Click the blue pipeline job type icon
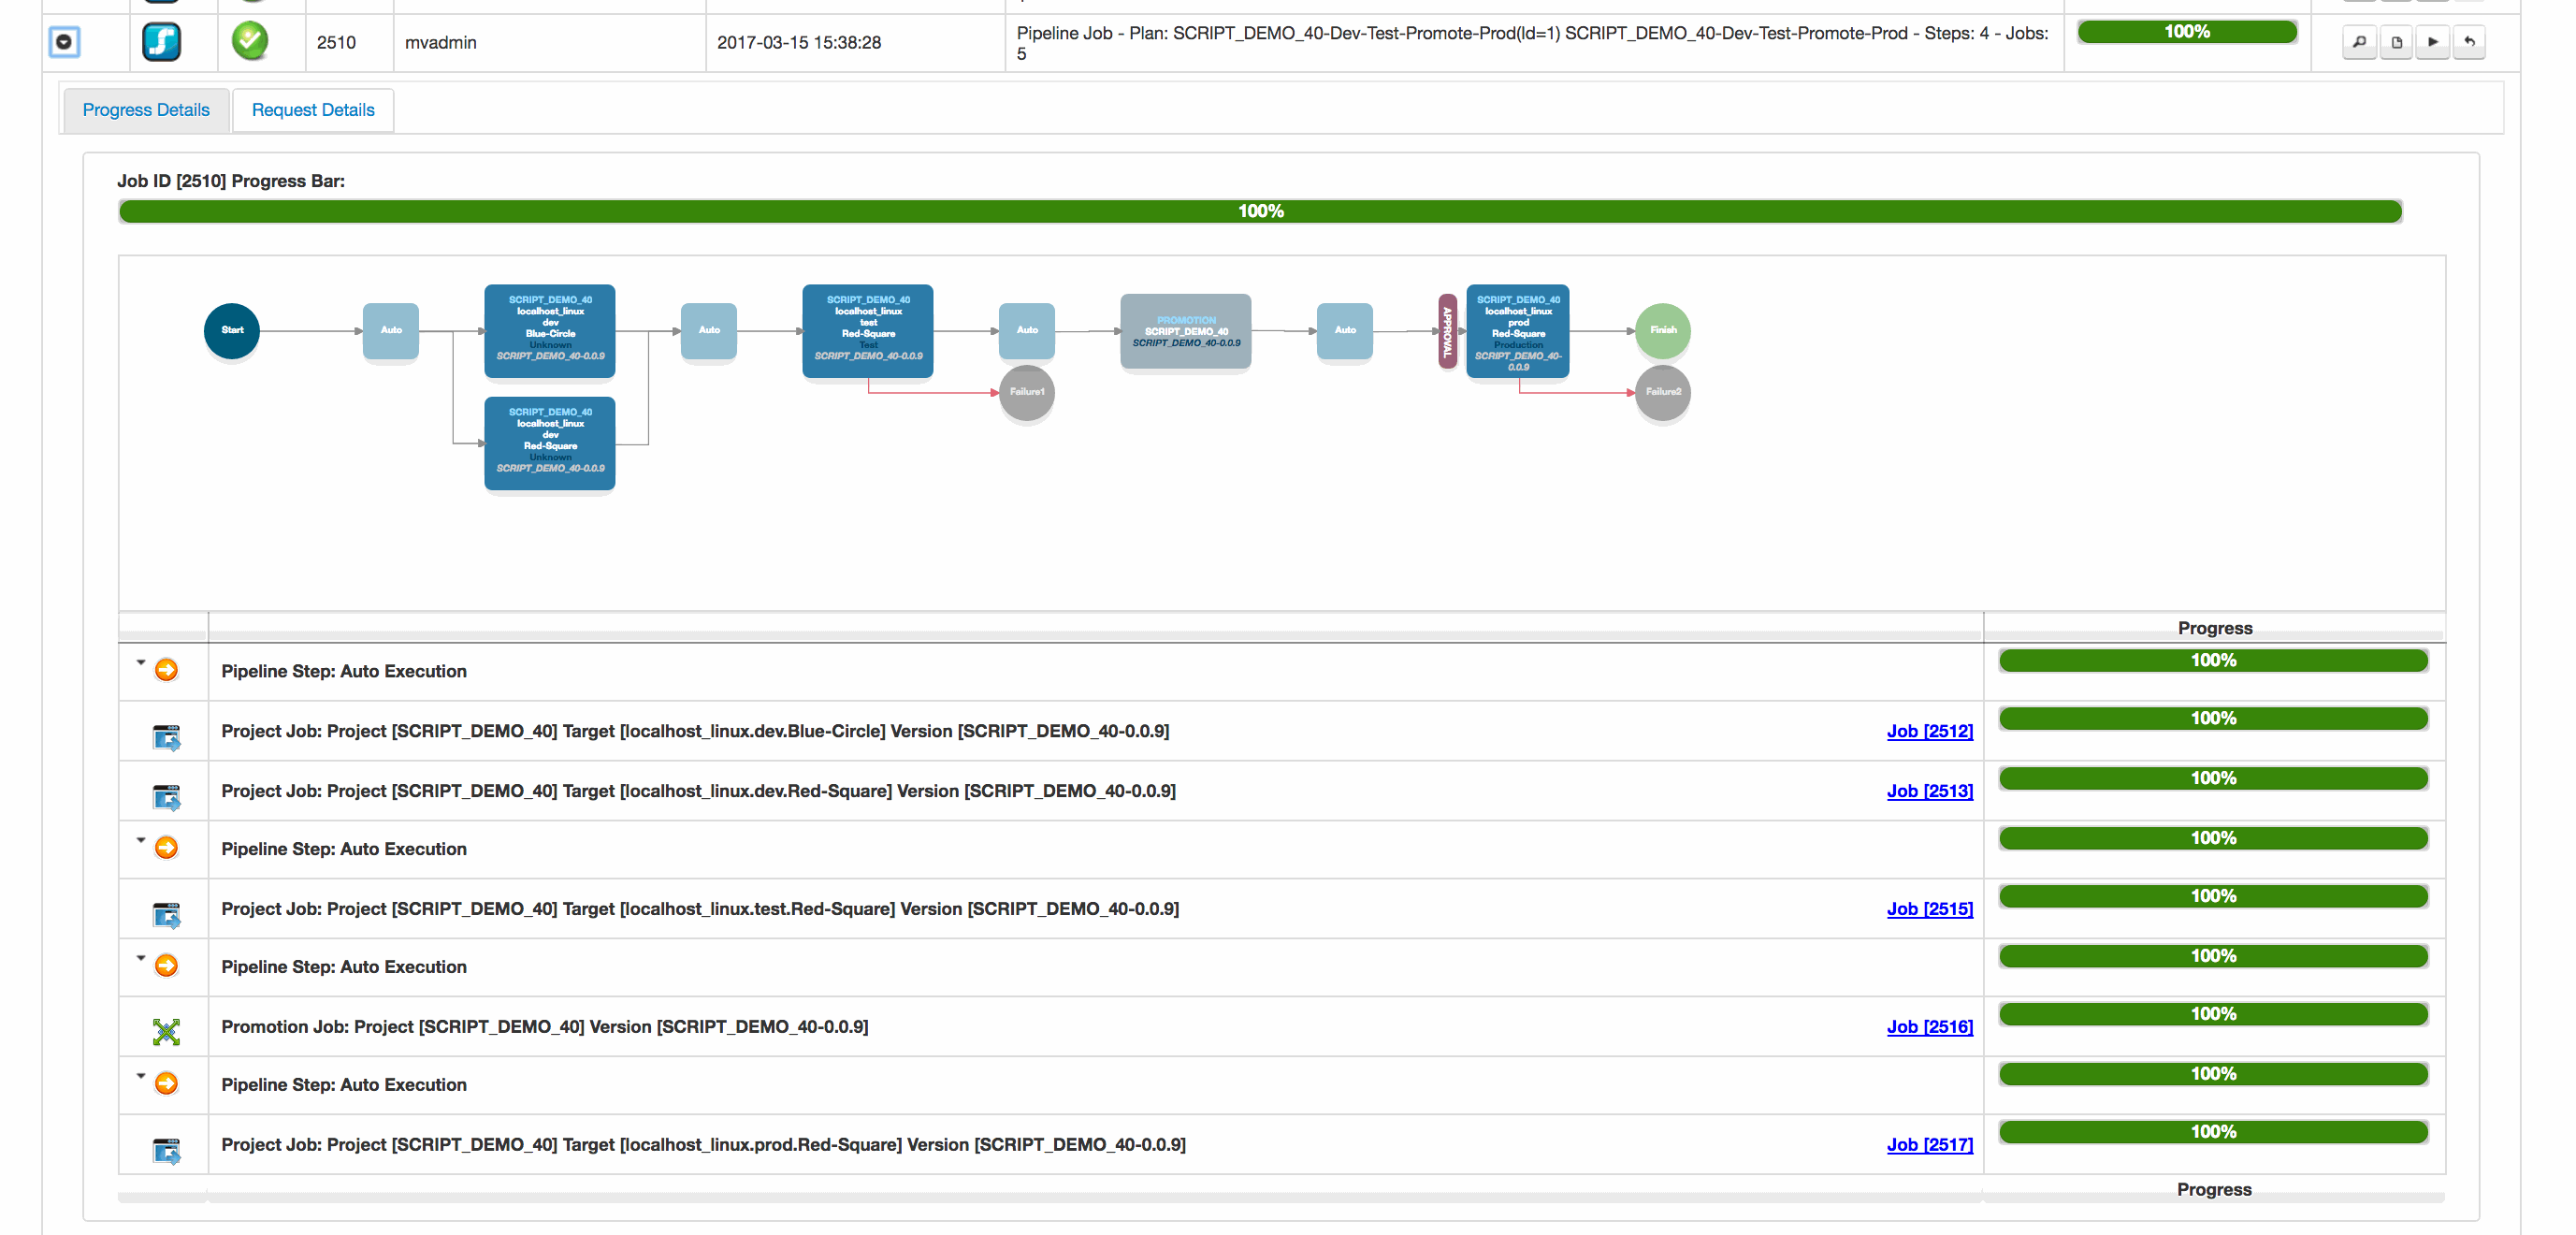This screenshot has height=1235, width=2576. click(x=162, y=42)
